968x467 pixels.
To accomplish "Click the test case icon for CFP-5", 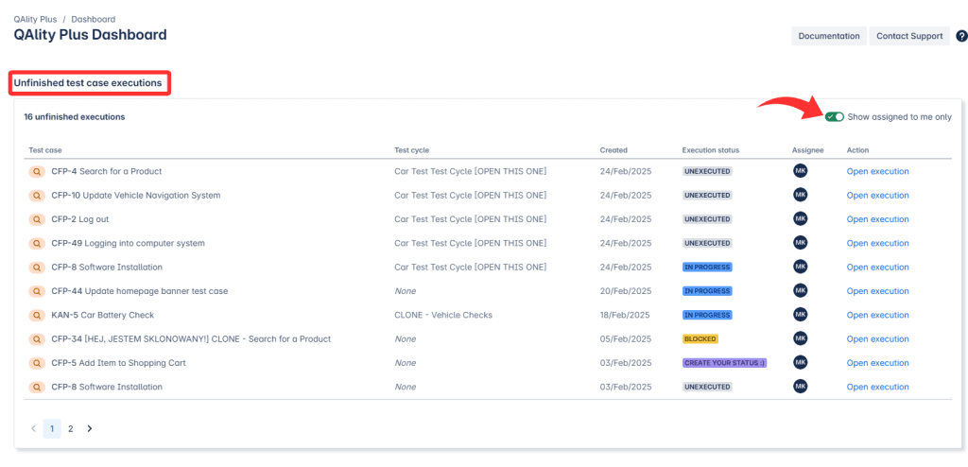I will coord(37,363).
